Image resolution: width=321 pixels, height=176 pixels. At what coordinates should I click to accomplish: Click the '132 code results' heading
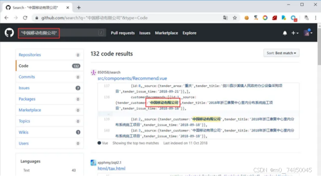pos(111,54)
